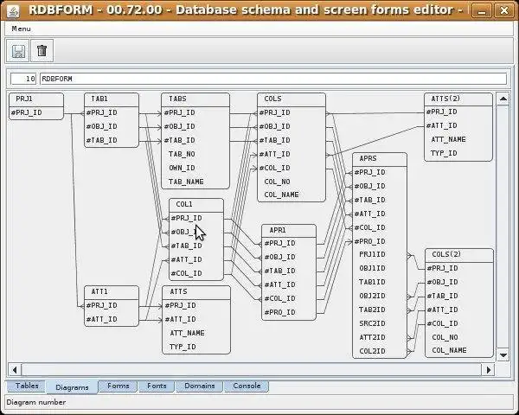519x415 pixels.
Task: Click ATT2ID column in APRS table
Action: [x=372, y=337]
